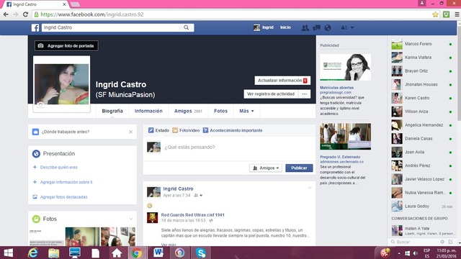Image resolution: width=461 pixels, height=259 pixels.
Task: Click Acontecimiento importante flag icon
Action: (205, 130)
